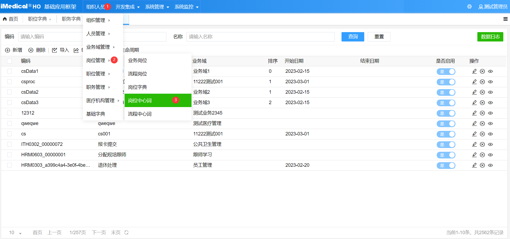Expand the 人员管理 submenu

point(103,34)
